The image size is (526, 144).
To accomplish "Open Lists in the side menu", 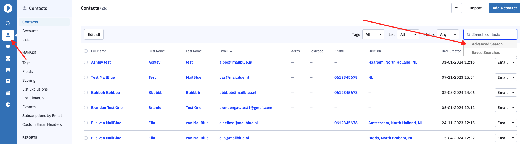I will tap(26, 40).
